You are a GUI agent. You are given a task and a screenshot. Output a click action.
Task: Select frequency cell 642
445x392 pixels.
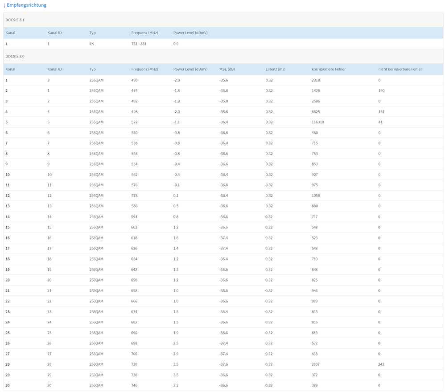coord(134,269)
